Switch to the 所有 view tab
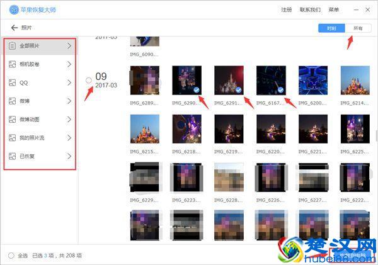This screenshot has width=378, height=265. click(358, 28)
